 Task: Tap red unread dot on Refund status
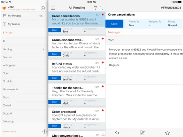tap(103, 63)
